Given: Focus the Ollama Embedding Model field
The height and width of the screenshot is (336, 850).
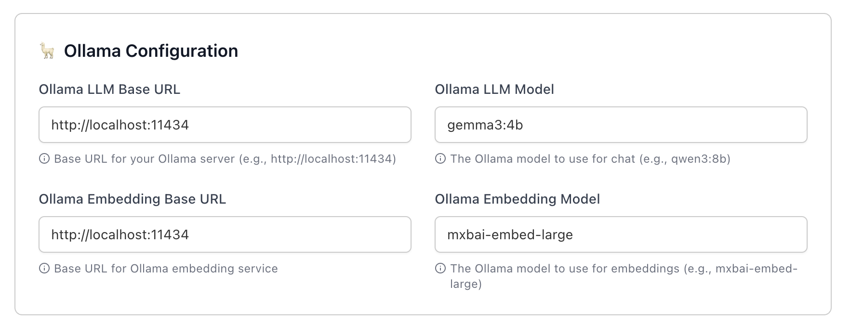Looking at the screenshot, I should click(x=621, y=234).
